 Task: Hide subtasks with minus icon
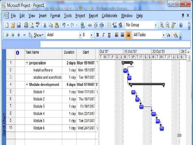[x=24, y=35]
